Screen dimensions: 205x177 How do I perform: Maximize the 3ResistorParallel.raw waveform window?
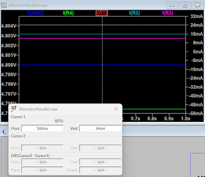[x=185, y=5]
